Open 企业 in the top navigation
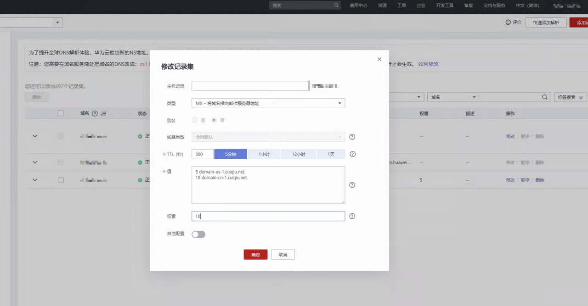The image size is (588, 306). pos(421,6)
